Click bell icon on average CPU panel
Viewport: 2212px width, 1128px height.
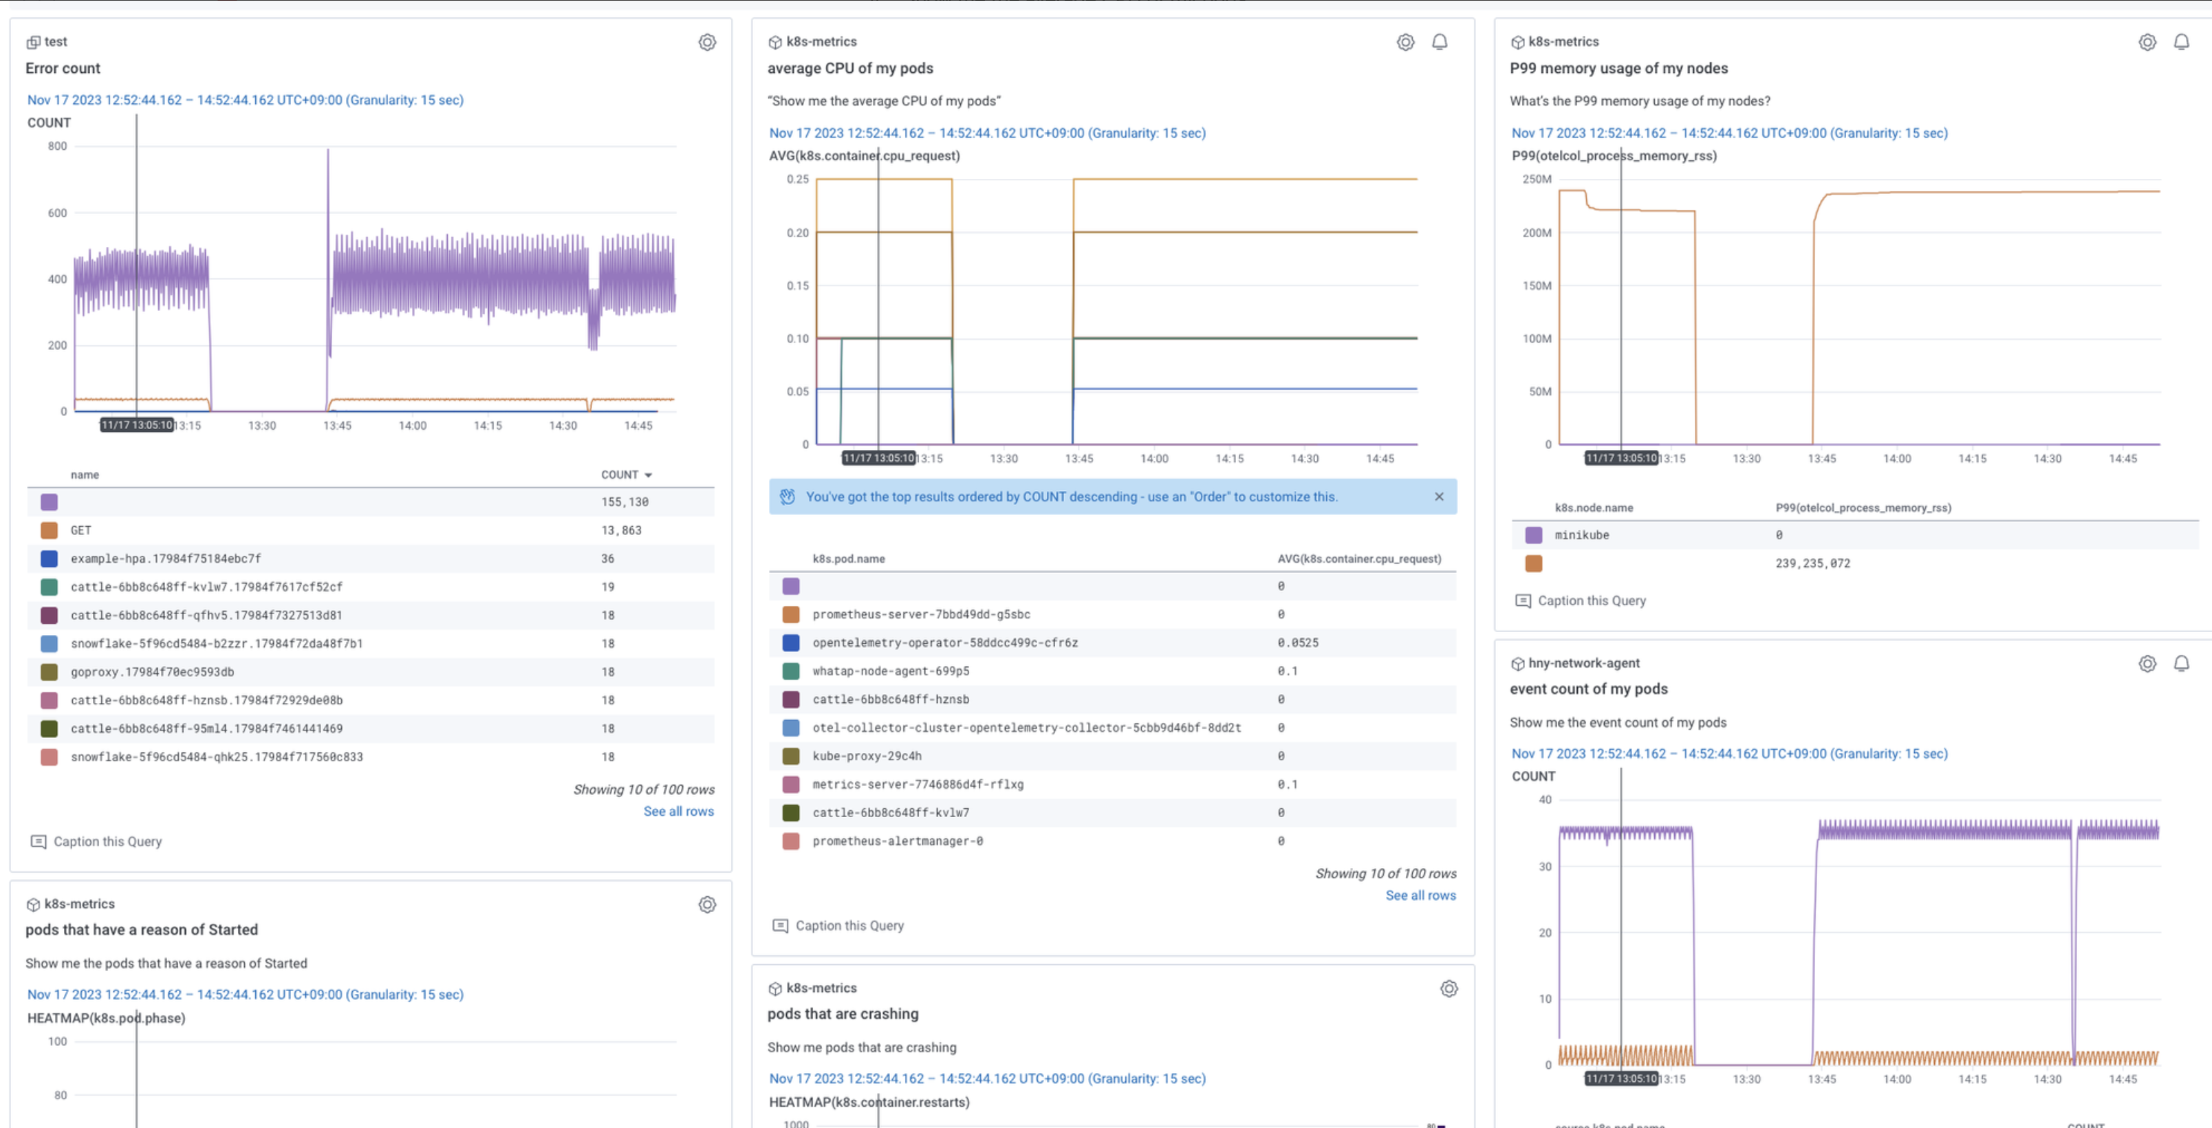[x=1440, y=42]
